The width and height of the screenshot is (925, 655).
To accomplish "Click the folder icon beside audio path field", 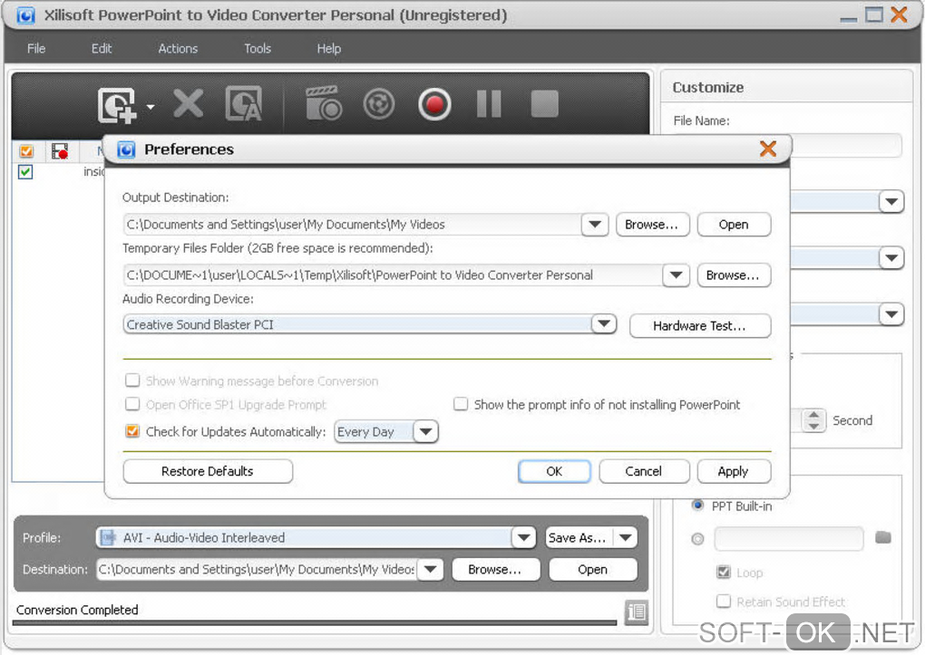I will (x=883, y=537).
